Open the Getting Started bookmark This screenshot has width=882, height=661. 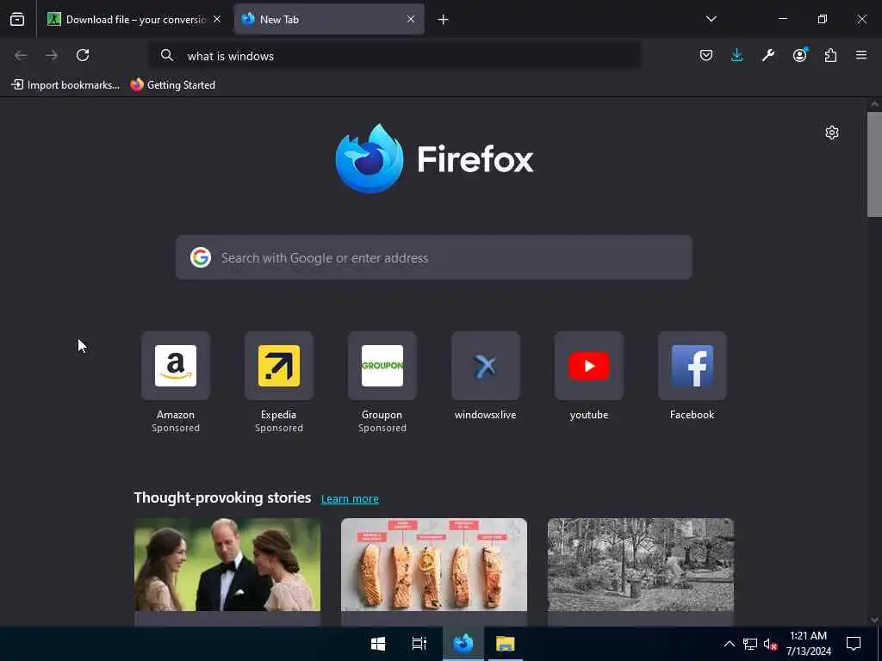(172, 85)
